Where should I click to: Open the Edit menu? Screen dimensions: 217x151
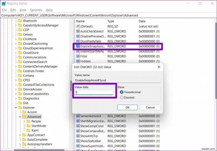[13, 10]
